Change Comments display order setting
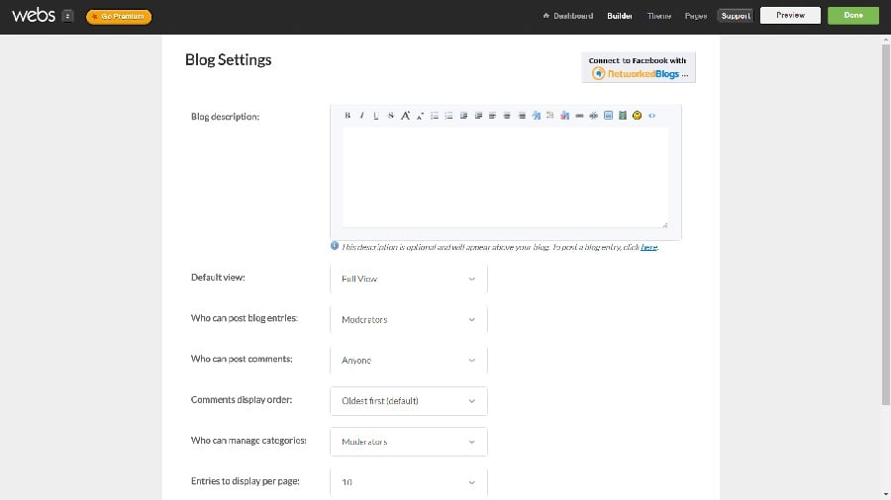The image size is (891, 500). point(408,401)
